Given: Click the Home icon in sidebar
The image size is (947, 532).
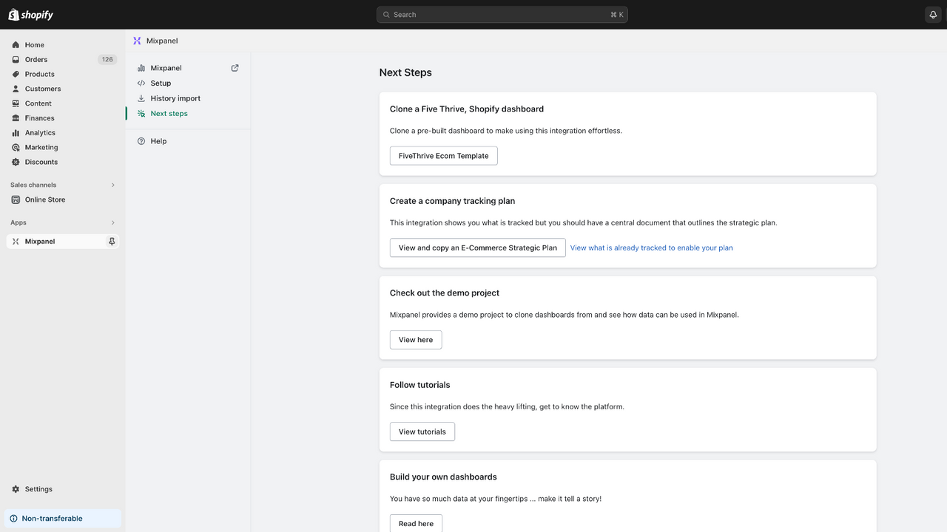Looking at the screenshot, I should click(x=16, y=45).
